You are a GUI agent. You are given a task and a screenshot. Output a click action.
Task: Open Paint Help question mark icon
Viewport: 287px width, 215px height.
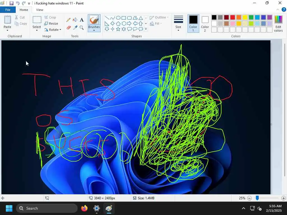pyautogui.click(x=284, y=10)
